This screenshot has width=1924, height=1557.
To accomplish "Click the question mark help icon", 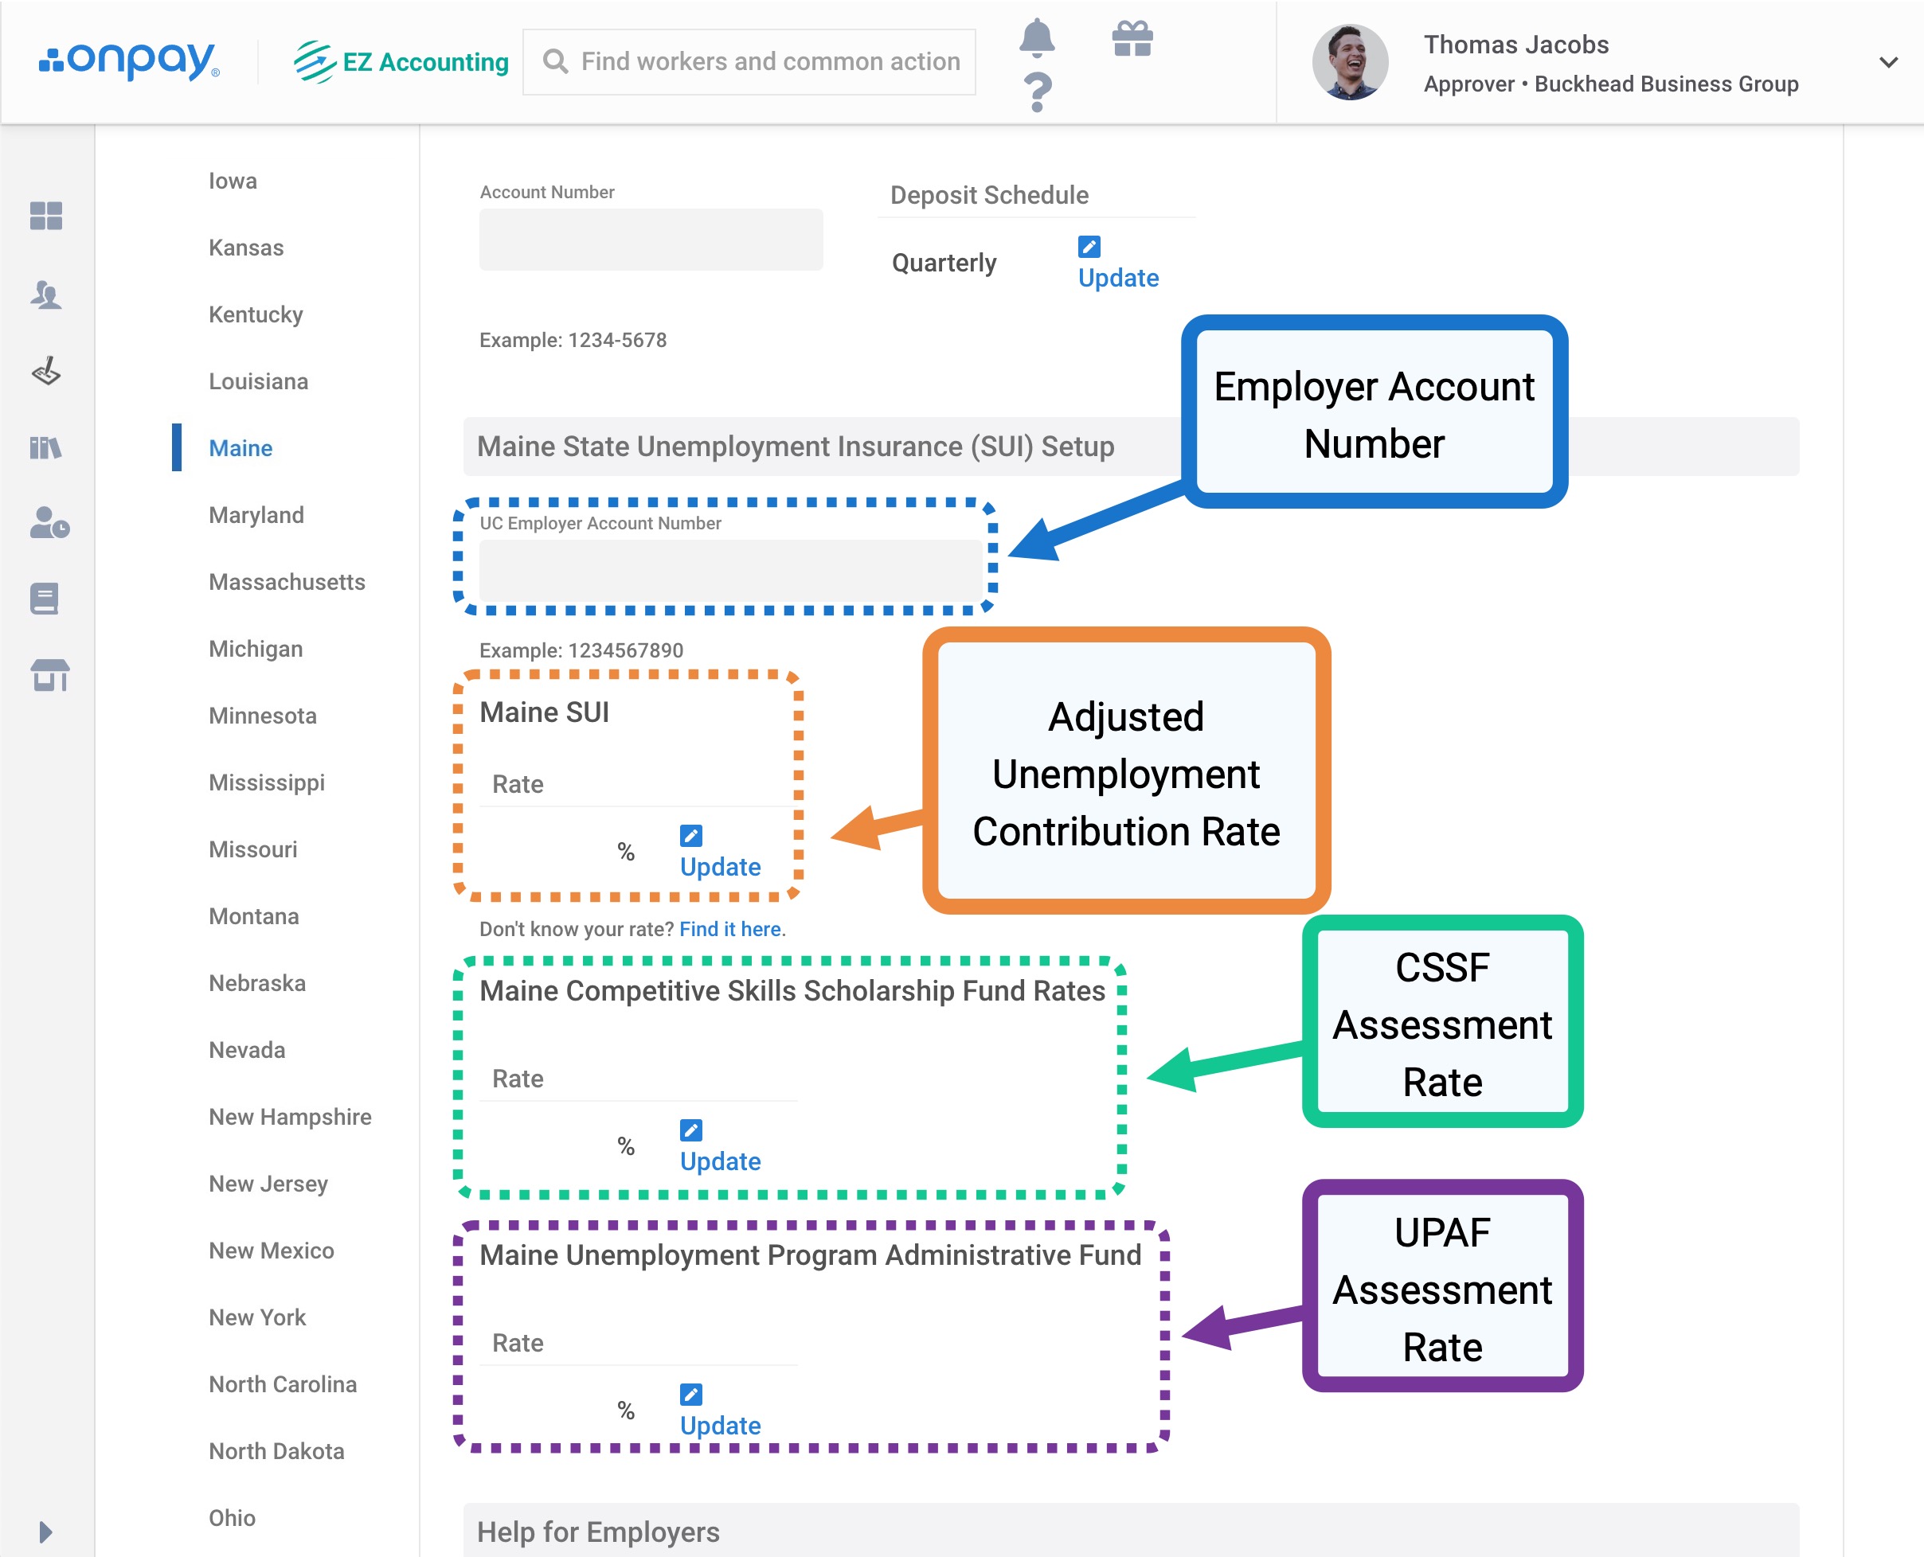I will pyautogui.click(x=1038, y=92).
